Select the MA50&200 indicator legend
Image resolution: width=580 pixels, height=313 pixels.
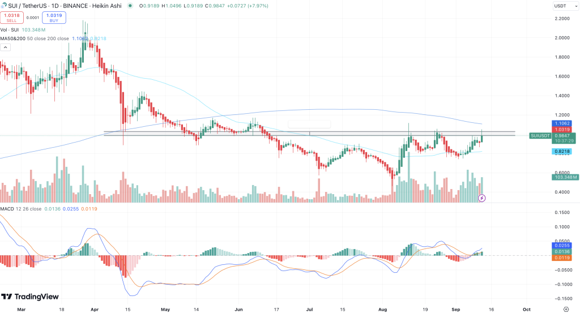[35, 38]
